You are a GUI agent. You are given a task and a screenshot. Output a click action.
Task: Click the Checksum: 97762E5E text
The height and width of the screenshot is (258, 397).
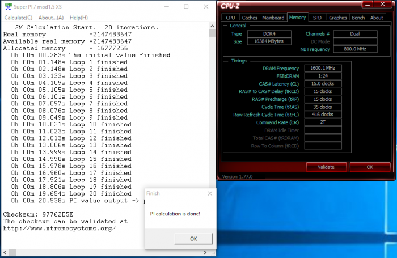(38, 214)
